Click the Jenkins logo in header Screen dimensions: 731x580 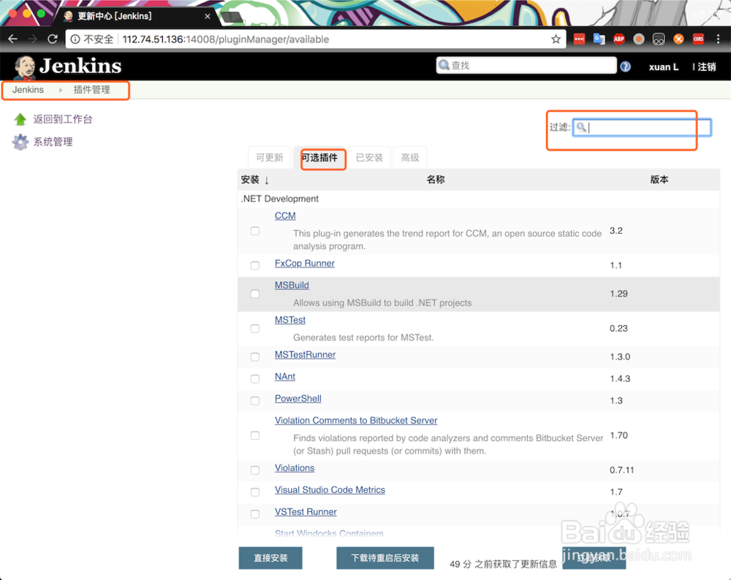click(68, 66)
